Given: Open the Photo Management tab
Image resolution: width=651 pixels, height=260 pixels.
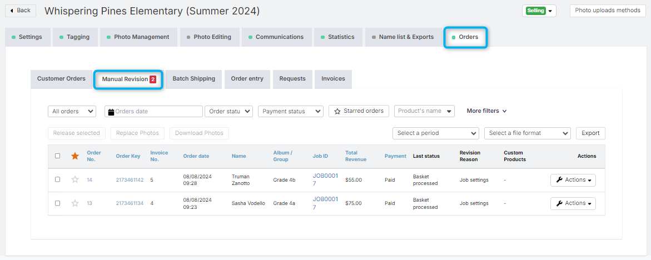Looking at the screenshot, I should pos(138,37).
